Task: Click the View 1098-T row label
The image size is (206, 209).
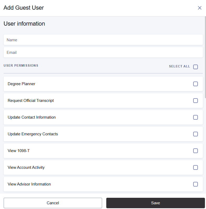Action: tap(19, 151)
